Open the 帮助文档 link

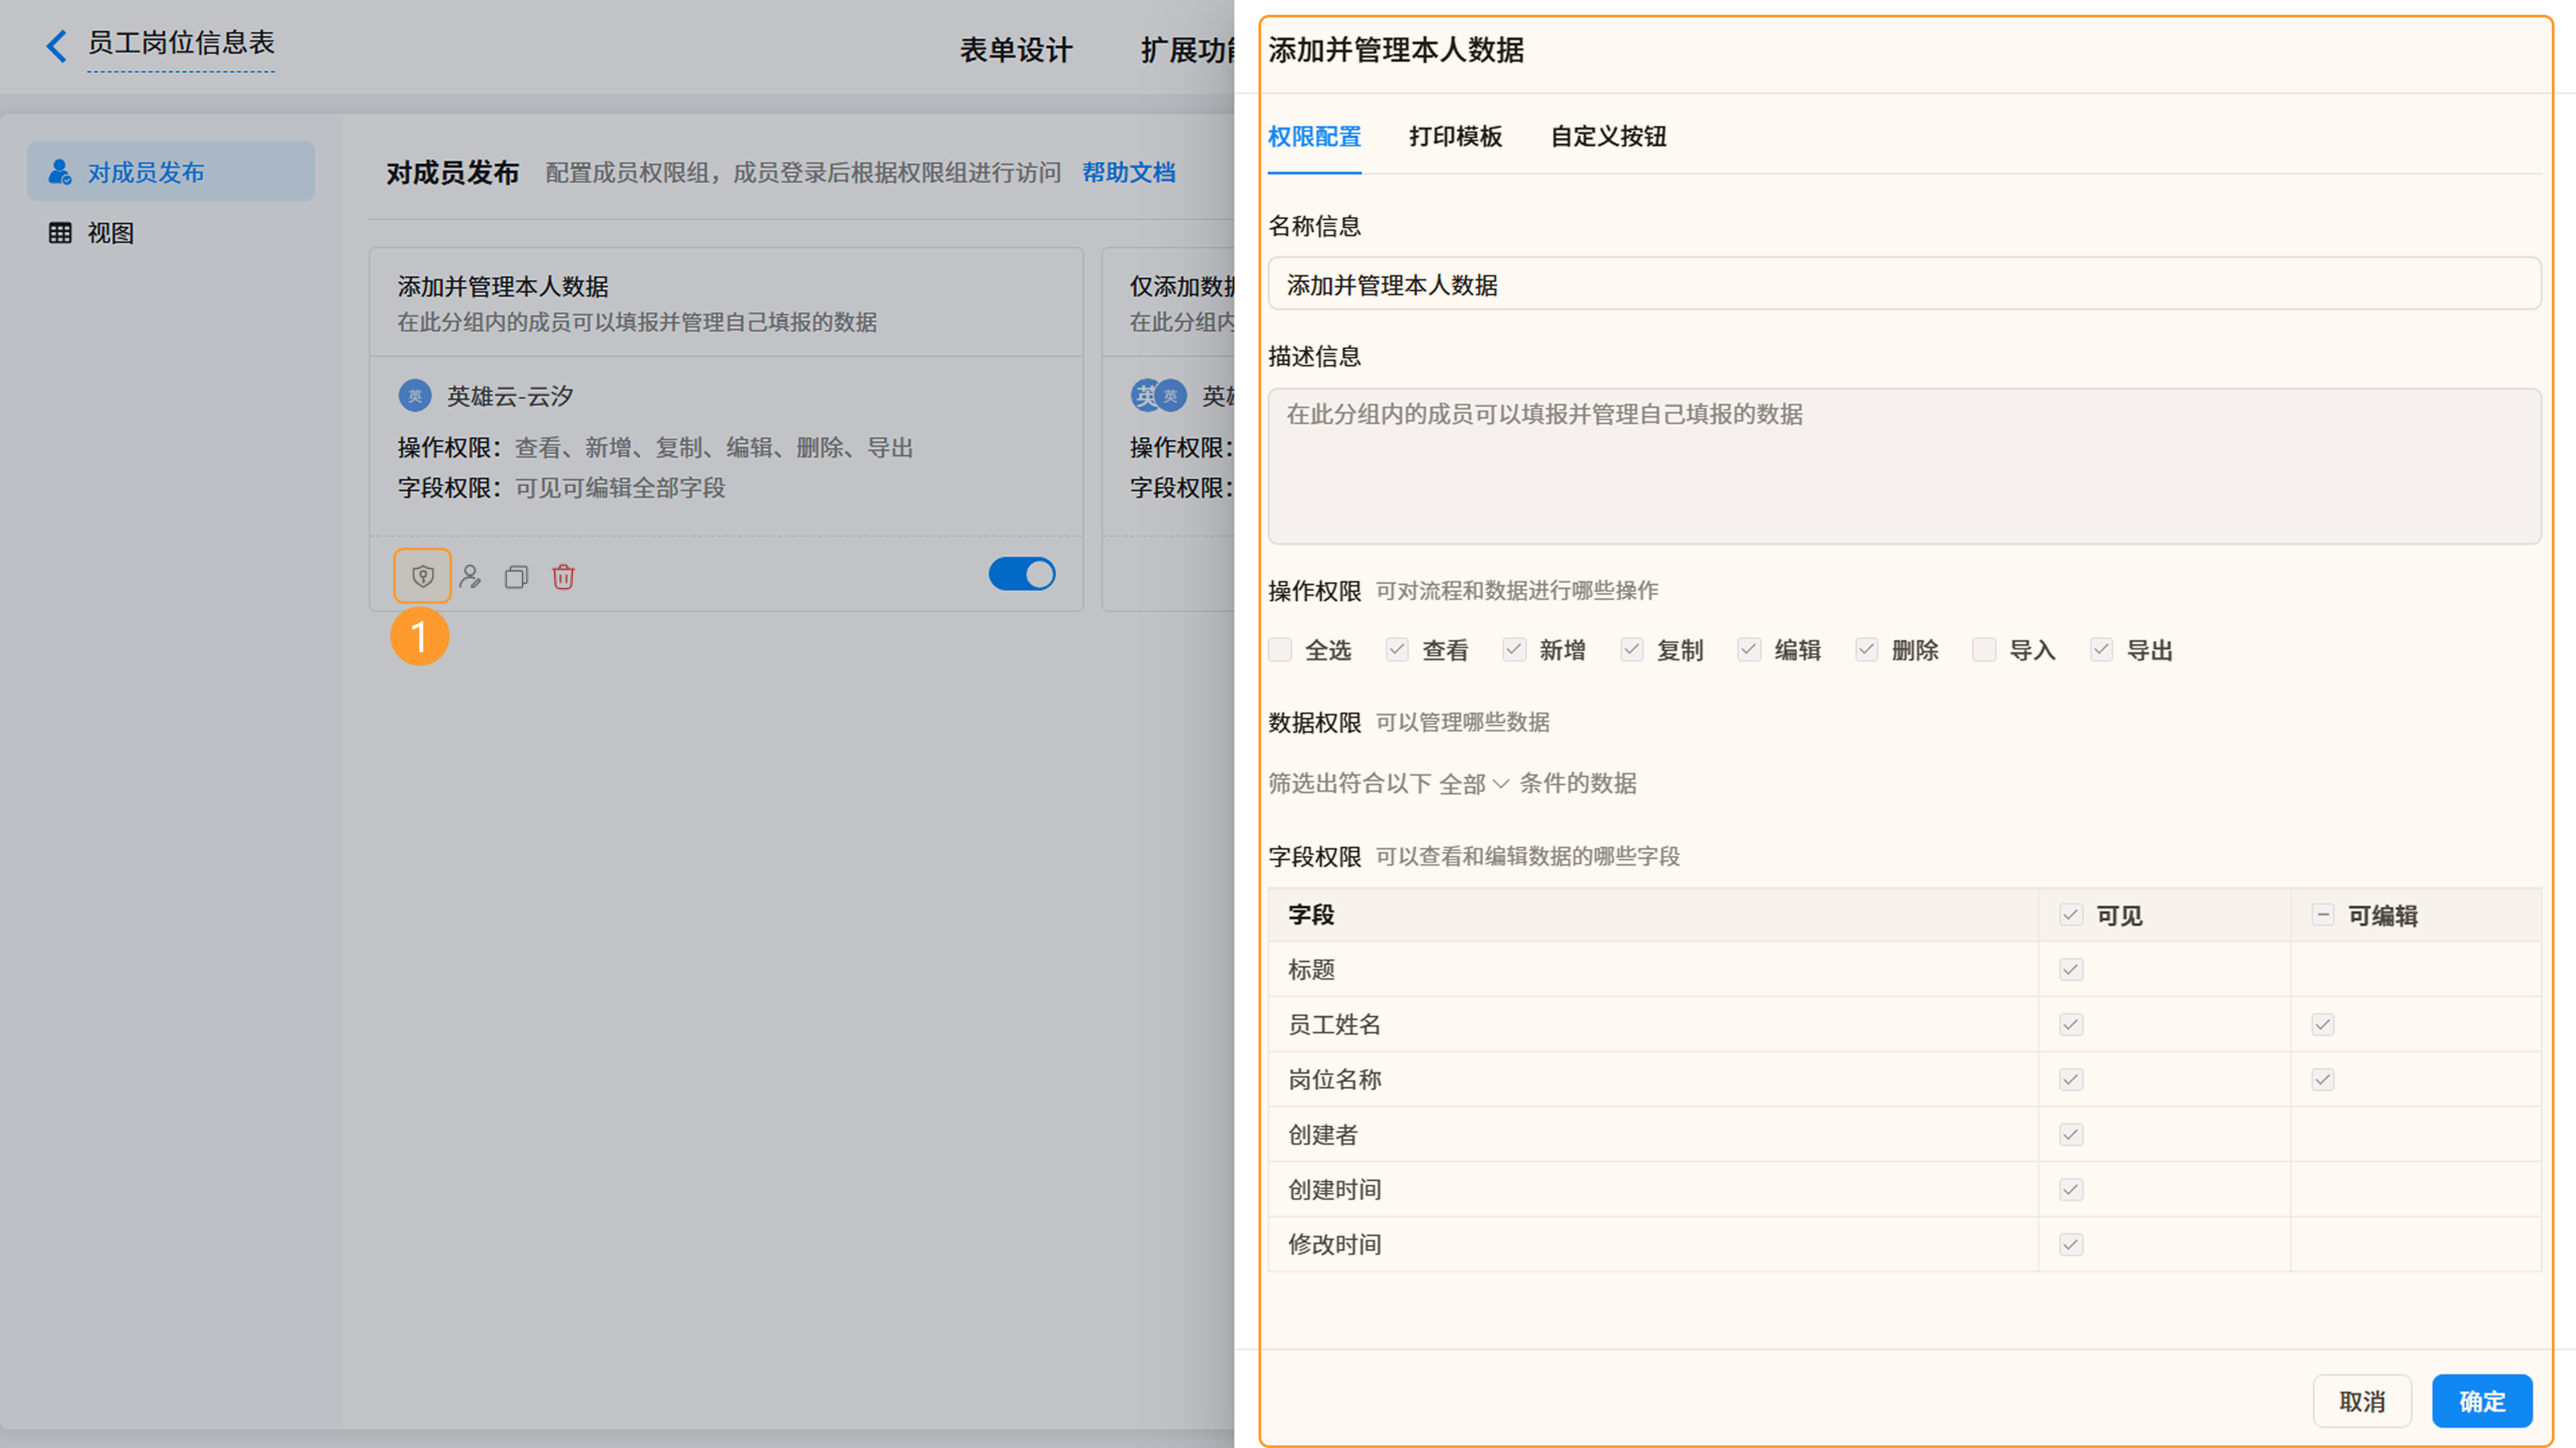[x=1129, y=173]
